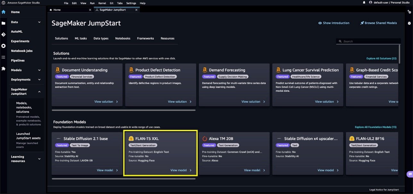Click the purple chat bubble icon
Image resolution: width=413 pixels, height=194 pixels.
[x=409, y=174]
